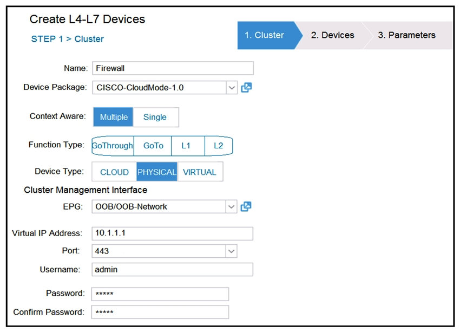The width and height of the screenshot is (460, 332).
Task: Click the Username field with admin
Action: click(x=172, y=270)
